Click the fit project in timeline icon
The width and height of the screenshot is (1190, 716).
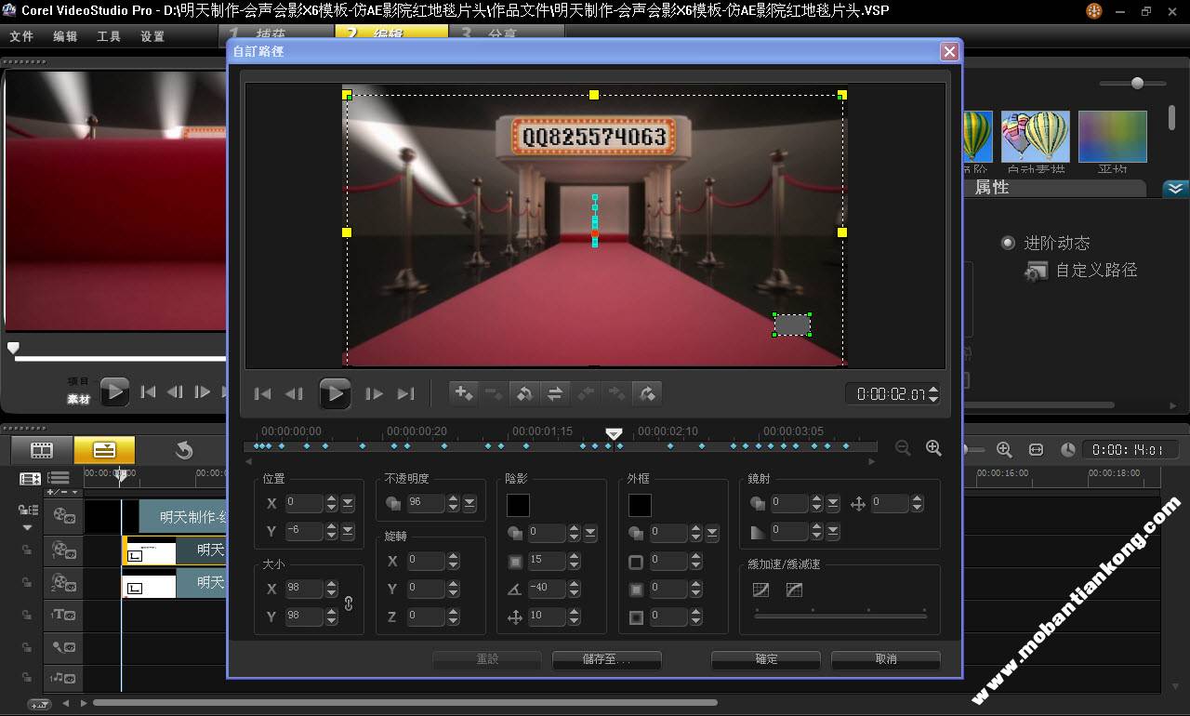coord(1036,450)
